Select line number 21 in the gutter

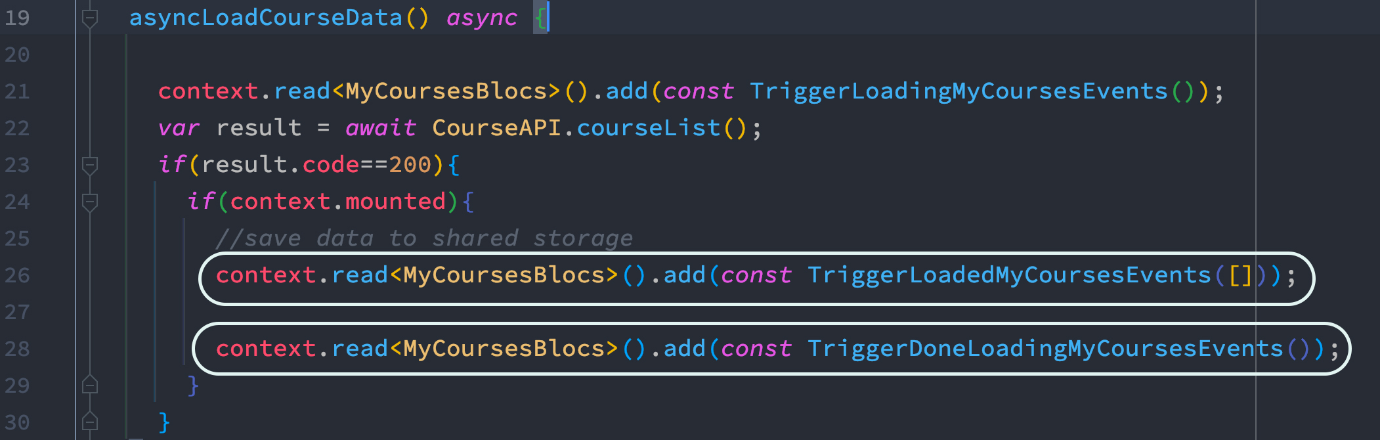(17, 91)
